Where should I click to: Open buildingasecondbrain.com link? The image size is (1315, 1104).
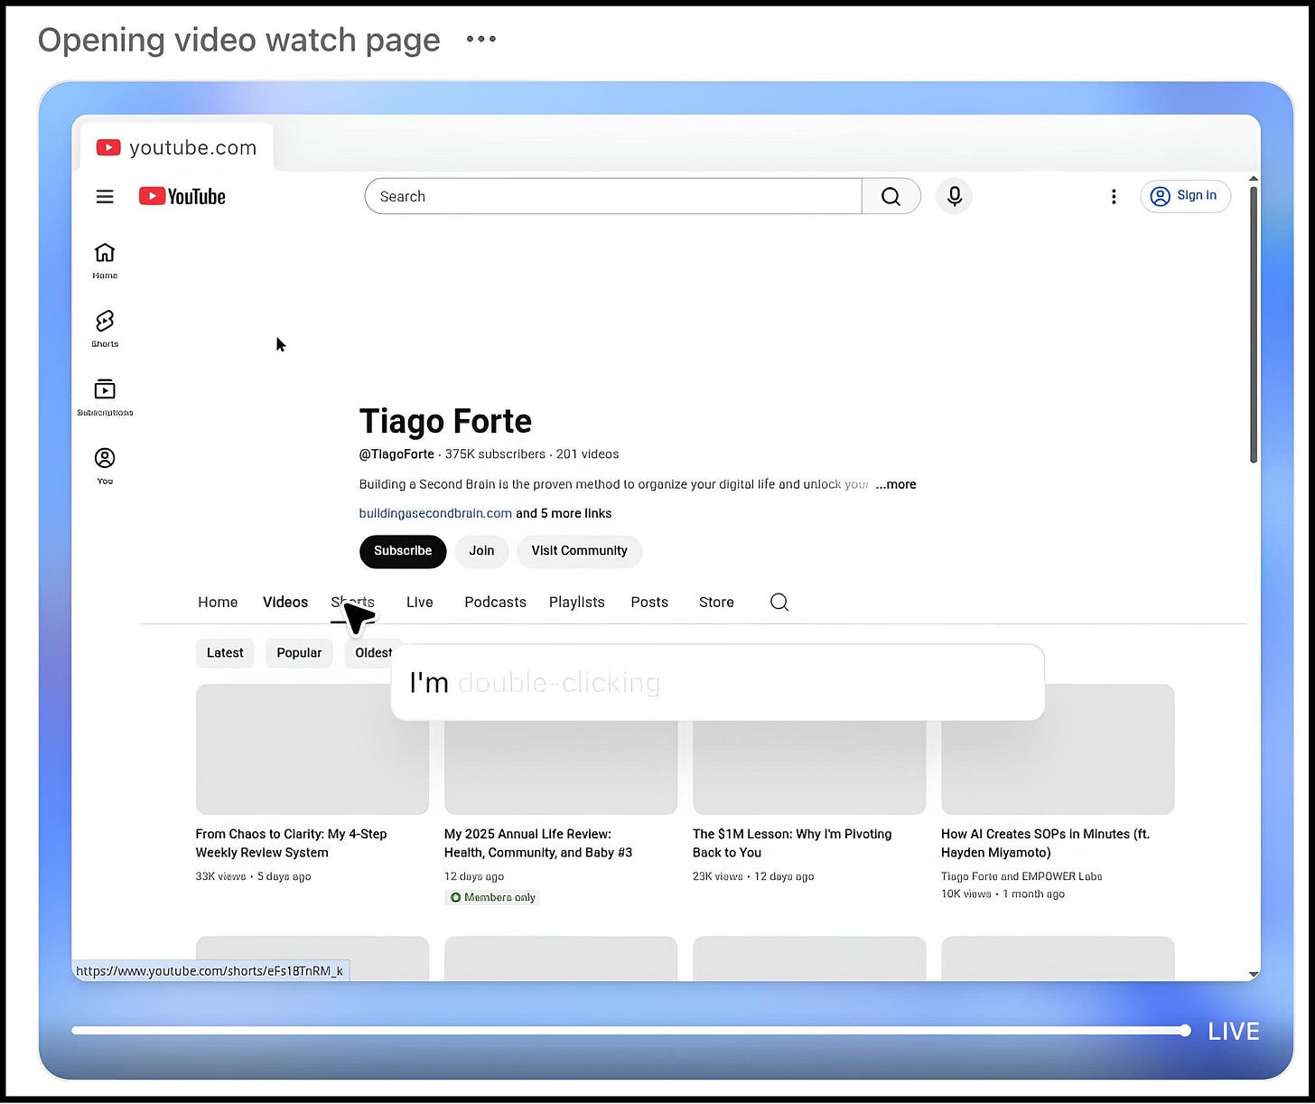click(x=435, y=513)
